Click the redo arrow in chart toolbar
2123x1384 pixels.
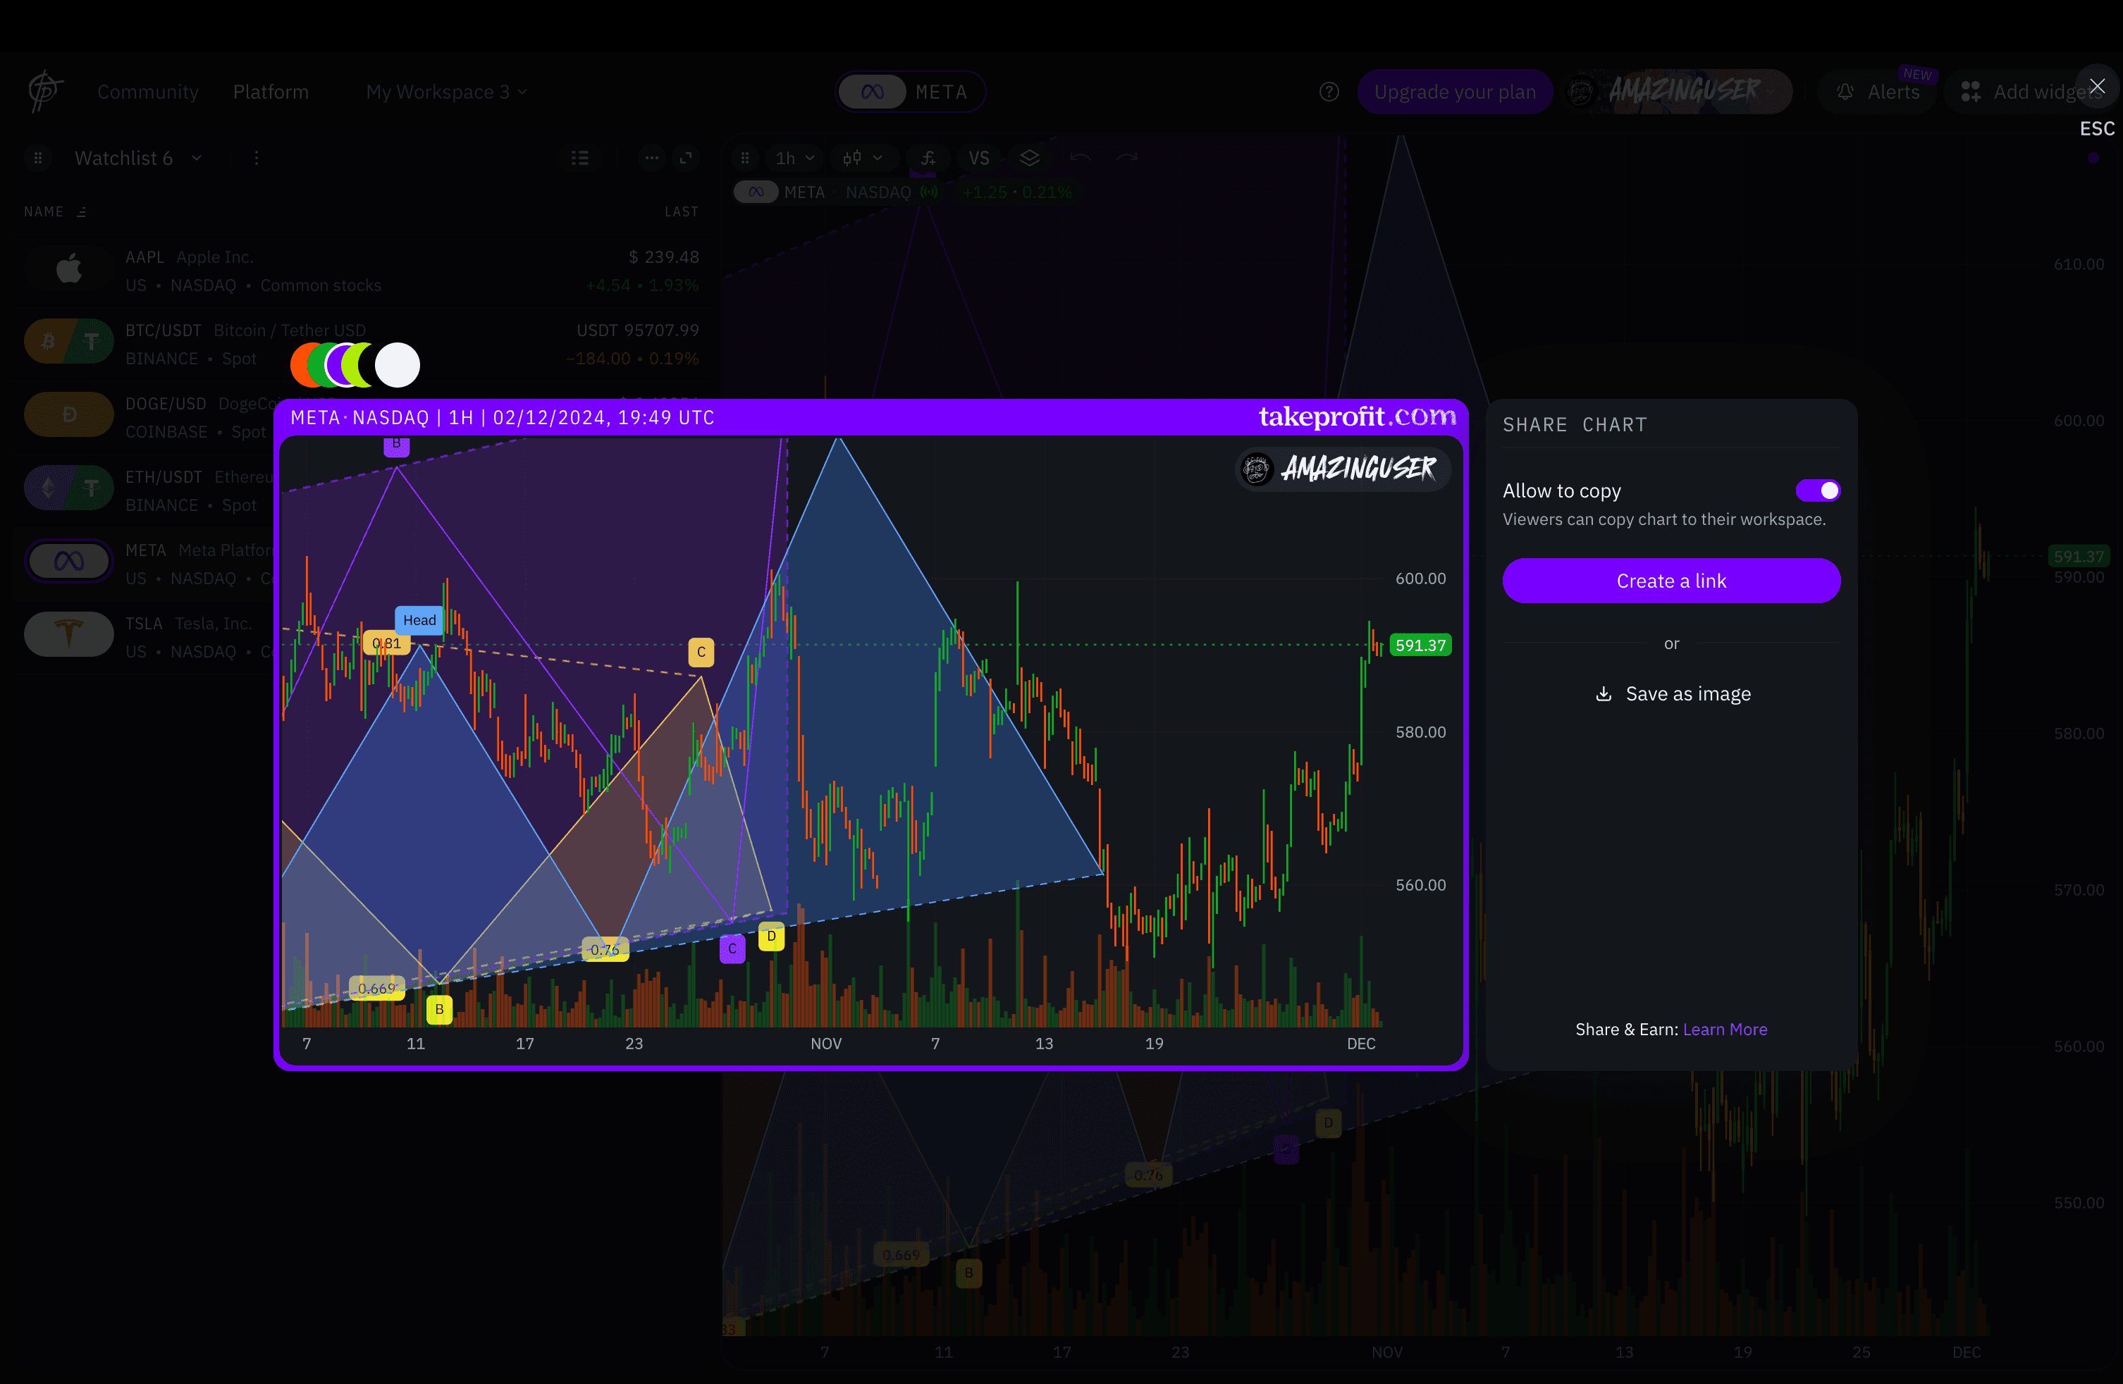pyautogui.click(x=1126, y=158)
